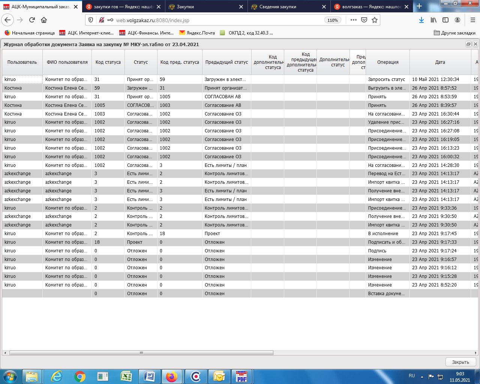Launch Excel from the taskbar
The width and height of the screenshot is (480, 384).
point(126,376)
